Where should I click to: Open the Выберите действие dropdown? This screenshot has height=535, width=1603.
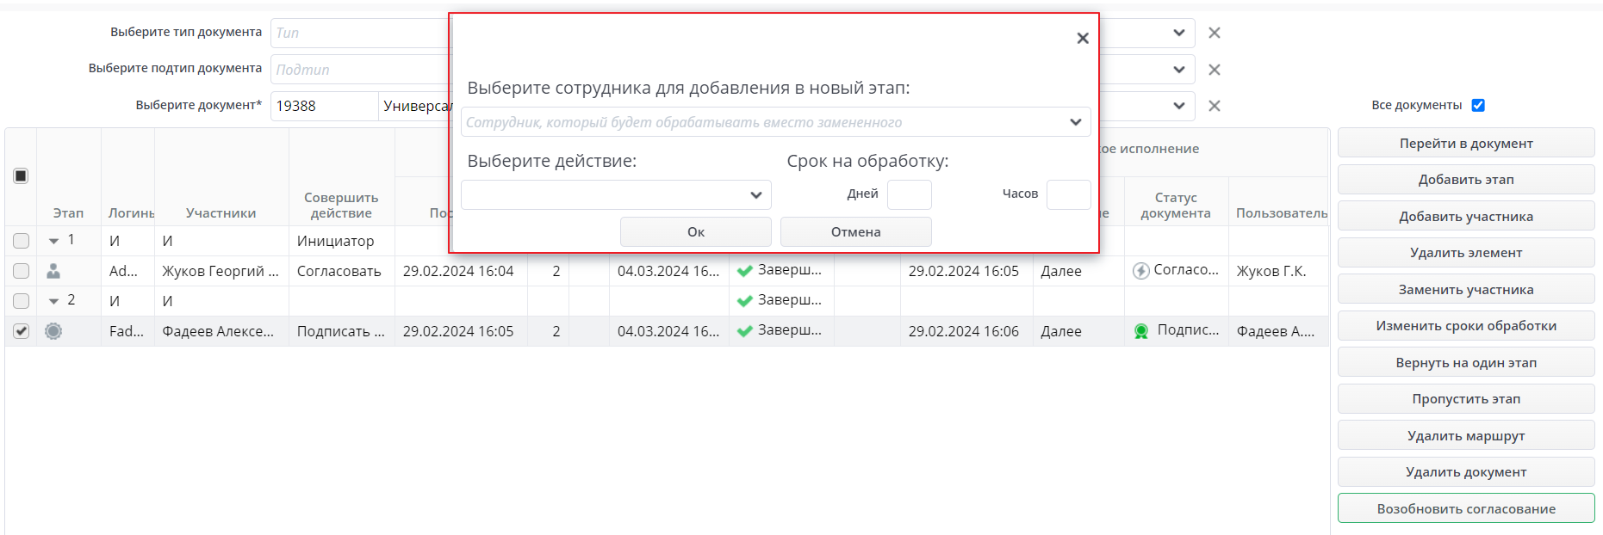tap(755, 195)
